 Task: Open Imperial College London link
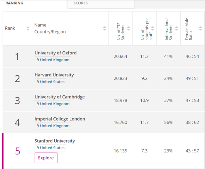point(60,119)
